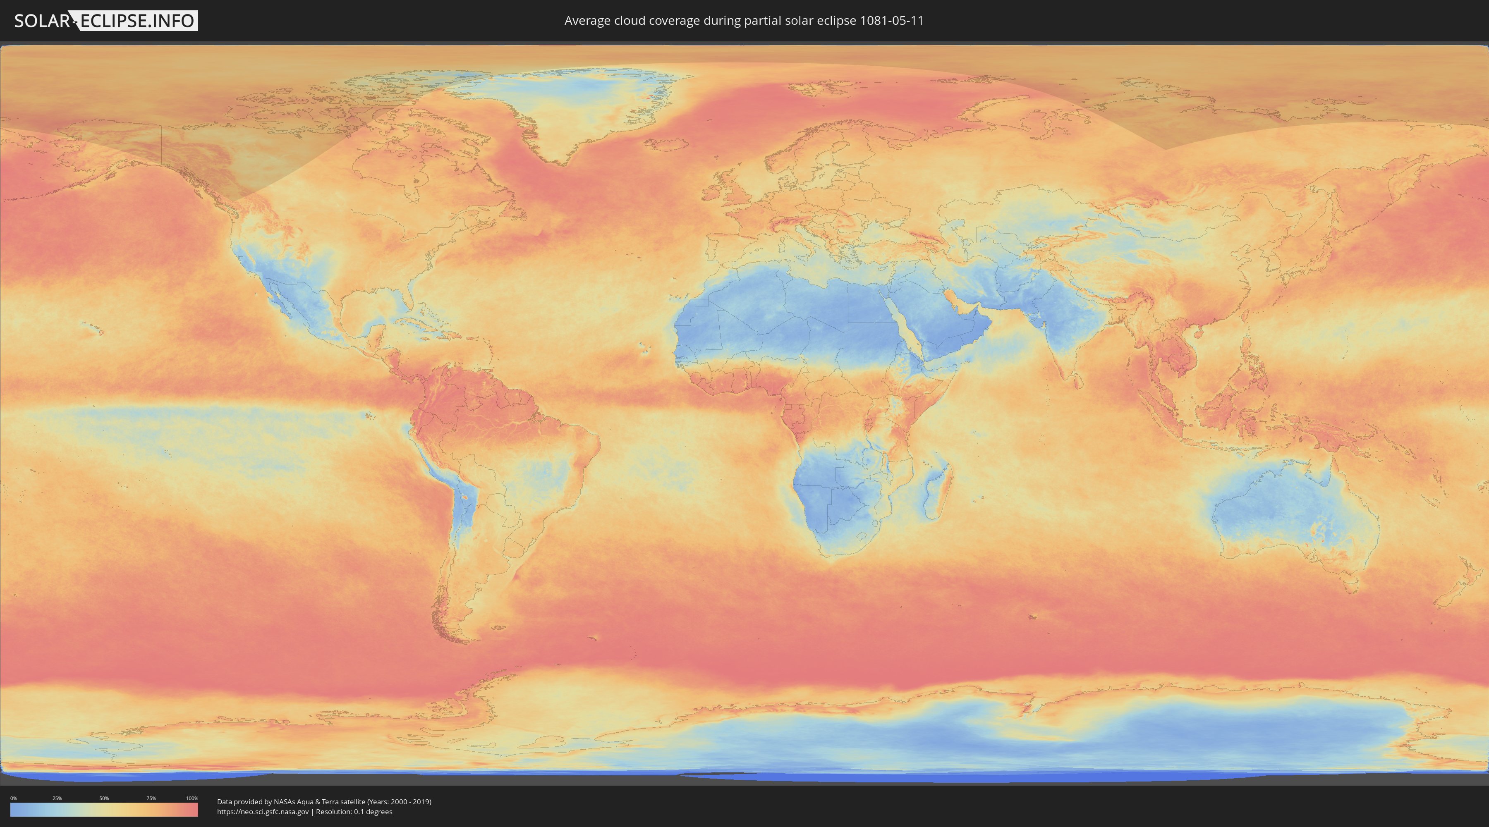Image resolution: width=1489 pixels, height=827 pixels.
Task: Click the neo.sci.gsfc.nasa.gov URL text
Action: [x=263, y=812]
